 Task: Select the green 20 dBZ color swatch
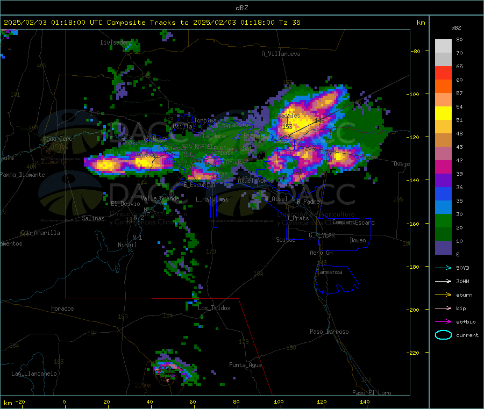click(x=443, y=220)
